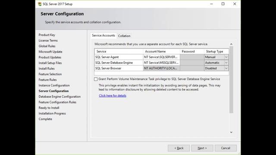
Task: Open Startup Type dropdown for Database Engine
Action: (x=226, y=63)
